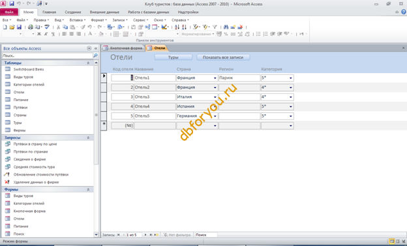Image resolution: width=407 pixels, height=246 pixels.
Task: Collapse navigation pane with double chevron
Action: coord(96,48)
